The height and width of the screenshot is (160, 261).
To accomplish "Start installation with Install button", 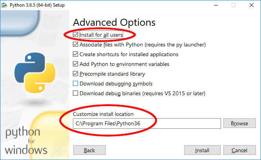I will [x=202, y=150].
